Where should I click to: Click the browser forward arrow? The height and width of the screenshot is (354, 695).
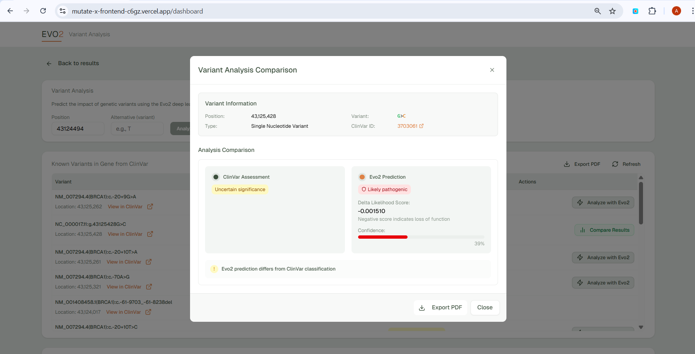tap(26, 11)
